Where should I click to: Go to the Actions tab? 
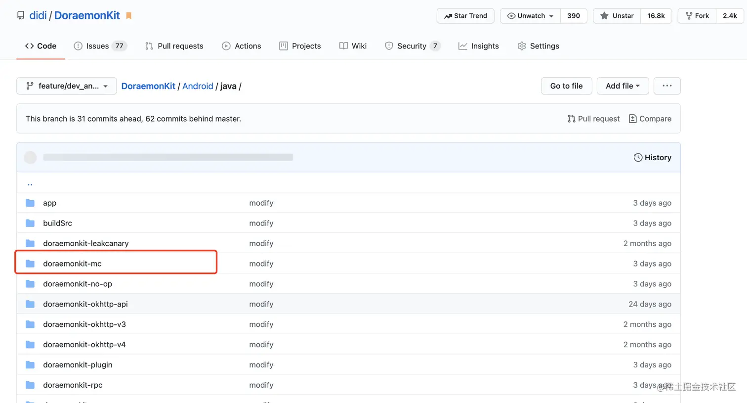tap(242, 46)
